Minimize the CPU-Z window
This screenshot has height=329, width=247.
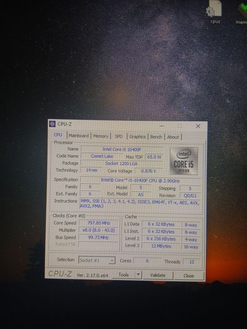tap(161, 125)
